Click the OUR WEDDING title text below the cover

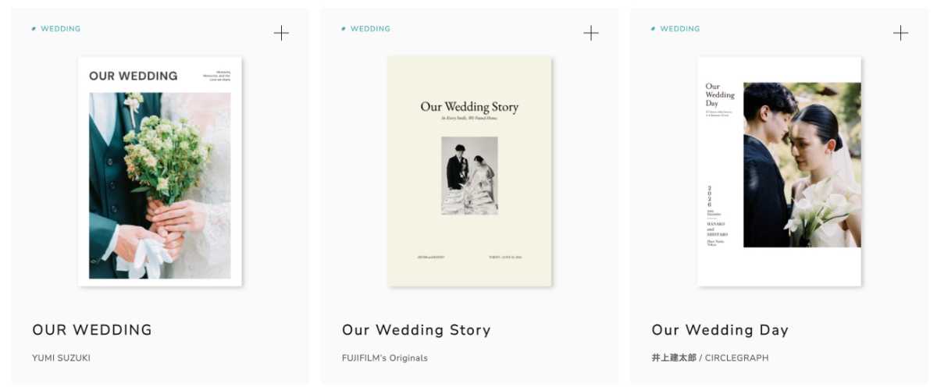pos(92,330)
